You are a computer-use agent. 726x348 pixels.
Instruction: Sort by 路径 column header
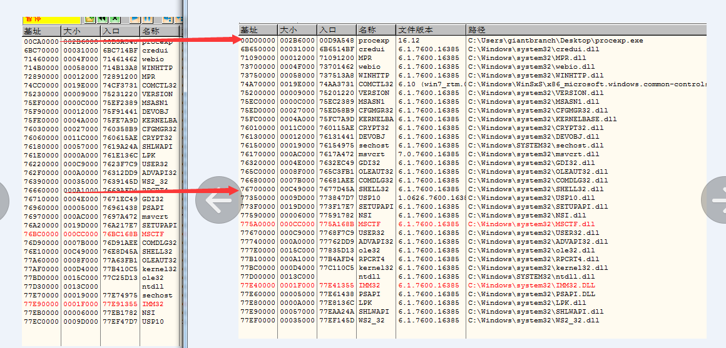[586, 30]
